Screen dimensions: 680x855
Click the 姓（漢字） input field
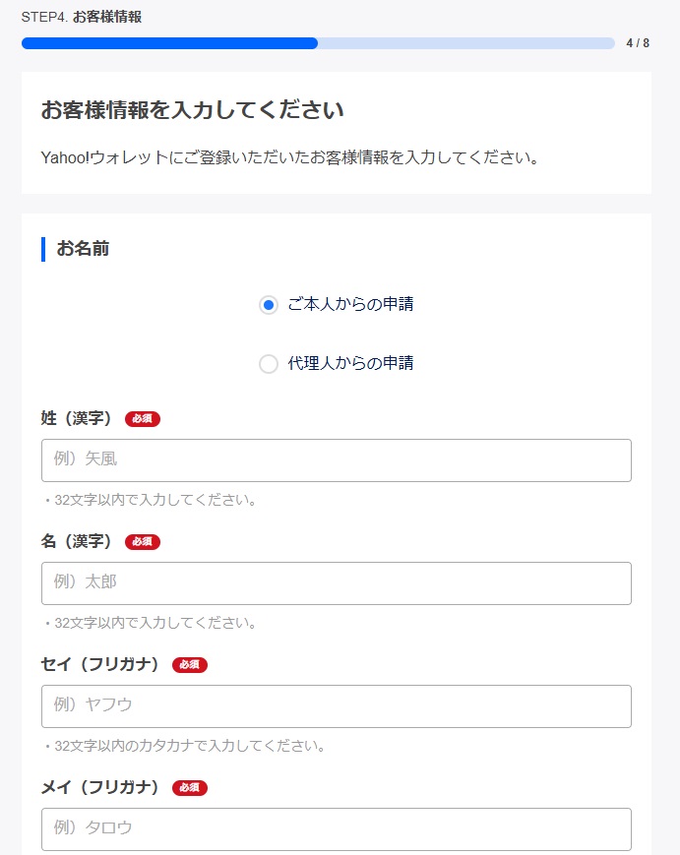click(x=336, y=459)
